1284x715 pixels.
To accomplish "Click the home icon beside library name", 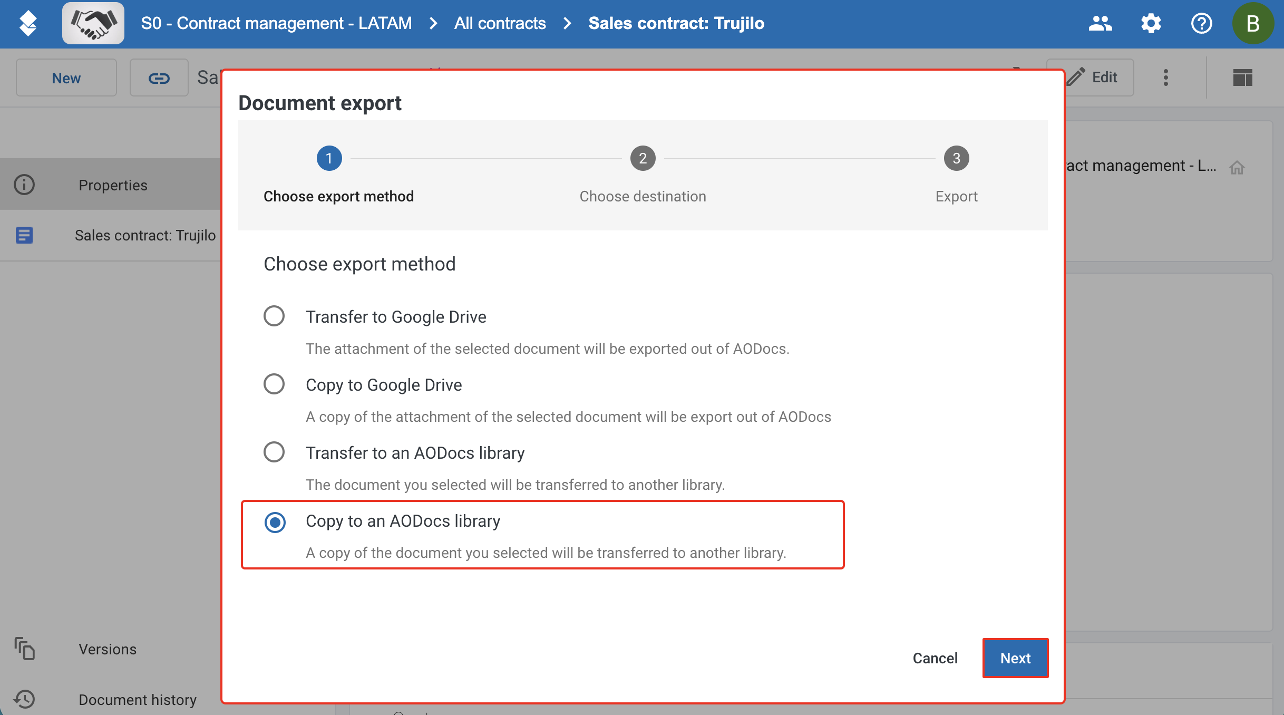I will point(1237,168).
